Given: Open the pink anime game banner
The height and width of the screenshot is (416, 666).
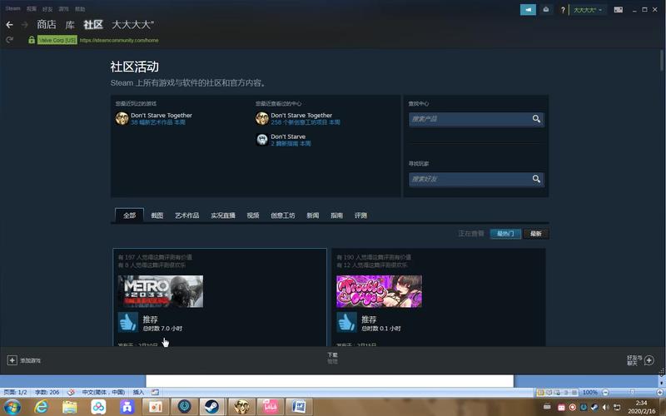Looking at the screenshot, I should pyautogui.click(x=380, y=291).
